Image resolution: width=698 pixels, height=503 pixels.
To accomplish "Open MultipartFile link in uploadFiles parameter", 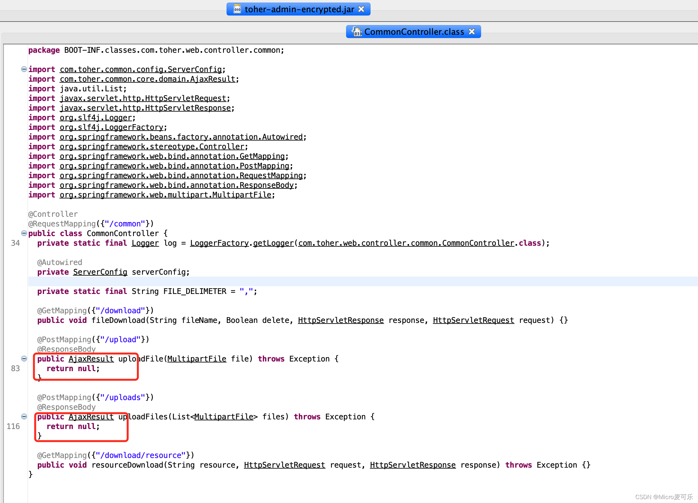I will coord(224,416).
